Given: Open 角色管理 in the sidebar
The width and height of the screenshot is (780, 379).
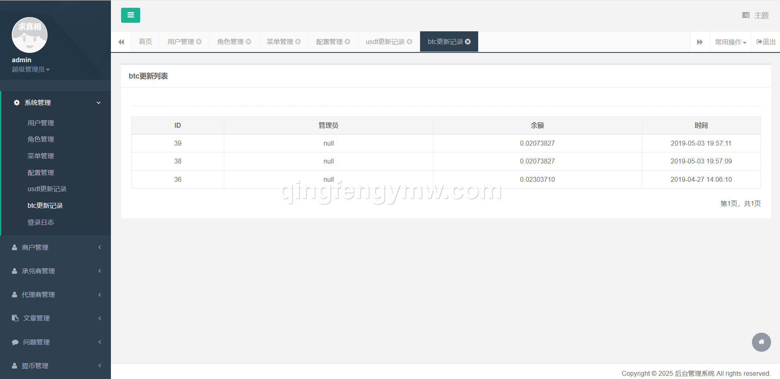Looking at the screenshot, I should (x=41, y=139).
